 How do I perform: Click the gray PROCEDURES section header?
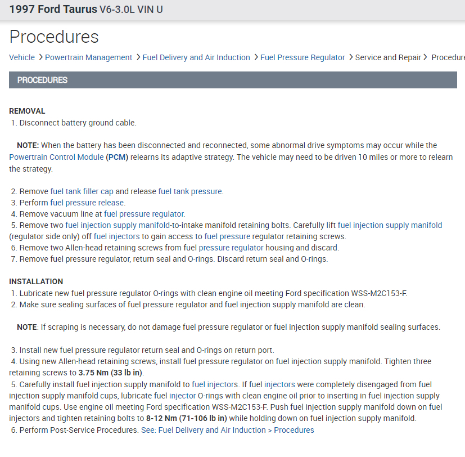pyautogui.click(x=233, y=80)
